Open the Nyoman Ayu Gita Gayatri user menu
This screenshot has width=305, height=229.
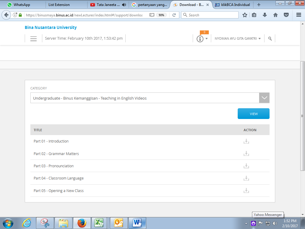238,38
